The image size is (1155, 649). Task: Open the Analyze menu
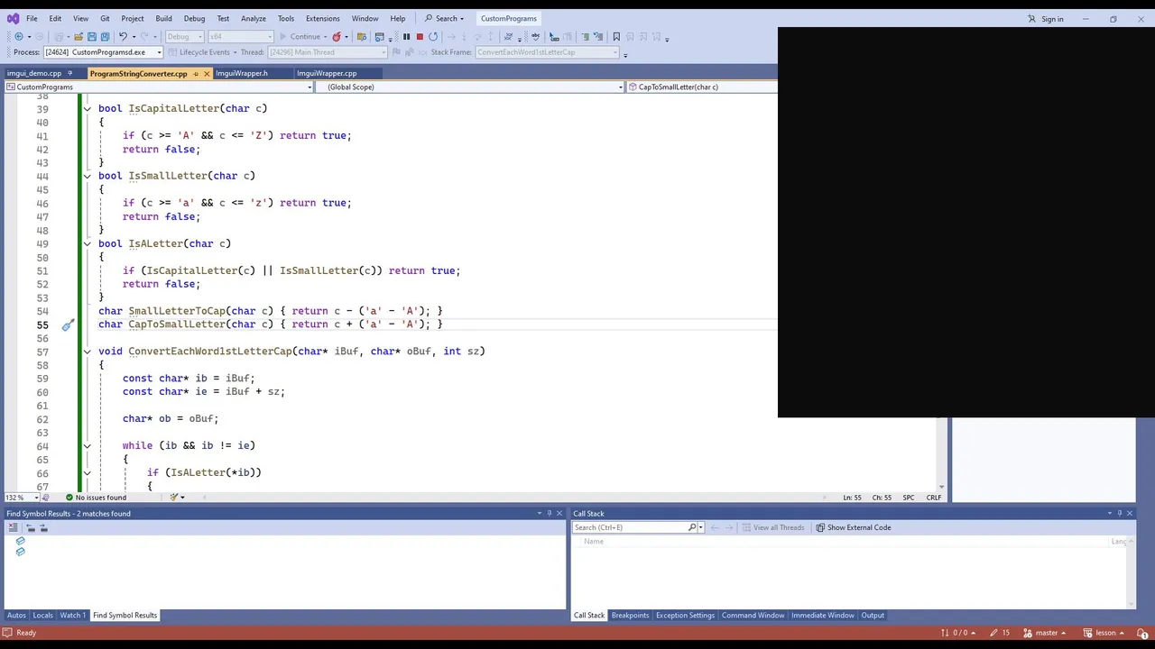254,18
